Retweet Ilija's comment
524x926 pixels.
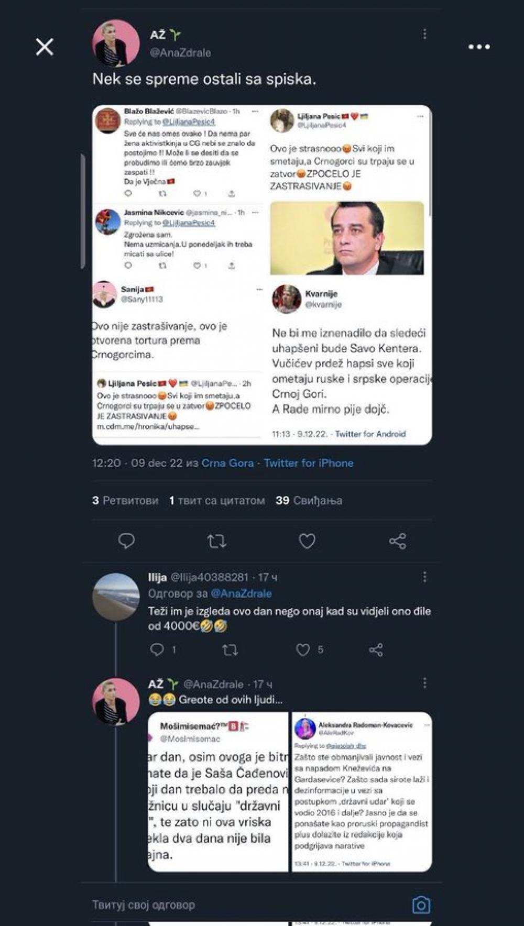point(230,650)
